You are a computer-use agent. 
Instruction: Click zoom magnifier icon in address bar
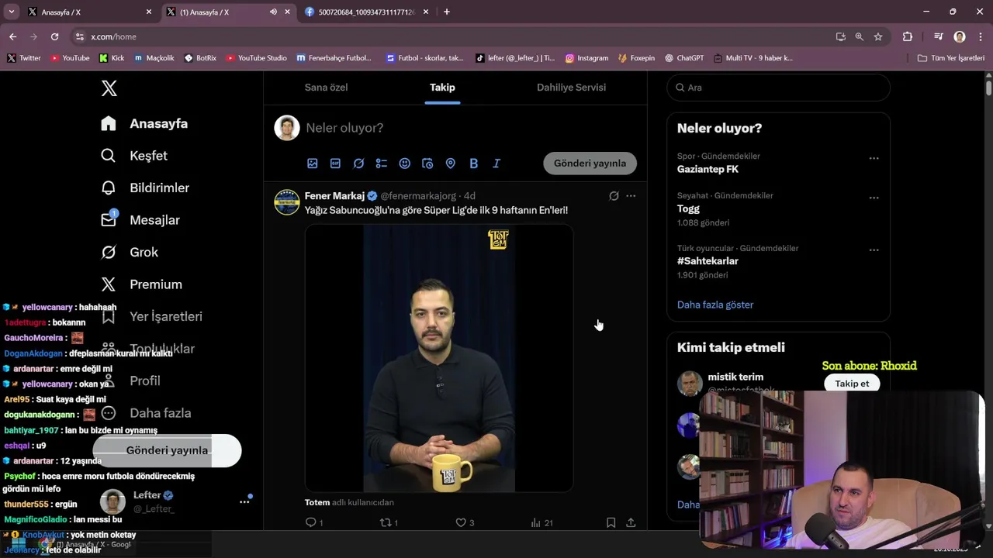[860, 36]
